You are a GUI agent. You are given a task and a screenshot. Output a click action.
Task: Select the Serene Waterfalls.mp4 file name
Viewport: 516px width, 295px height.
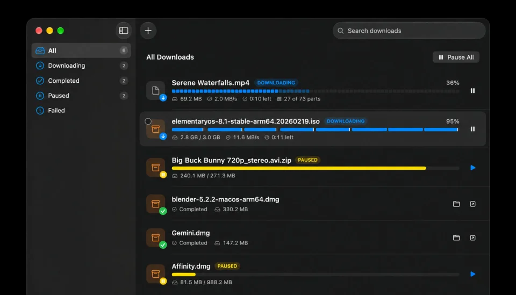[x=211, y=83]
